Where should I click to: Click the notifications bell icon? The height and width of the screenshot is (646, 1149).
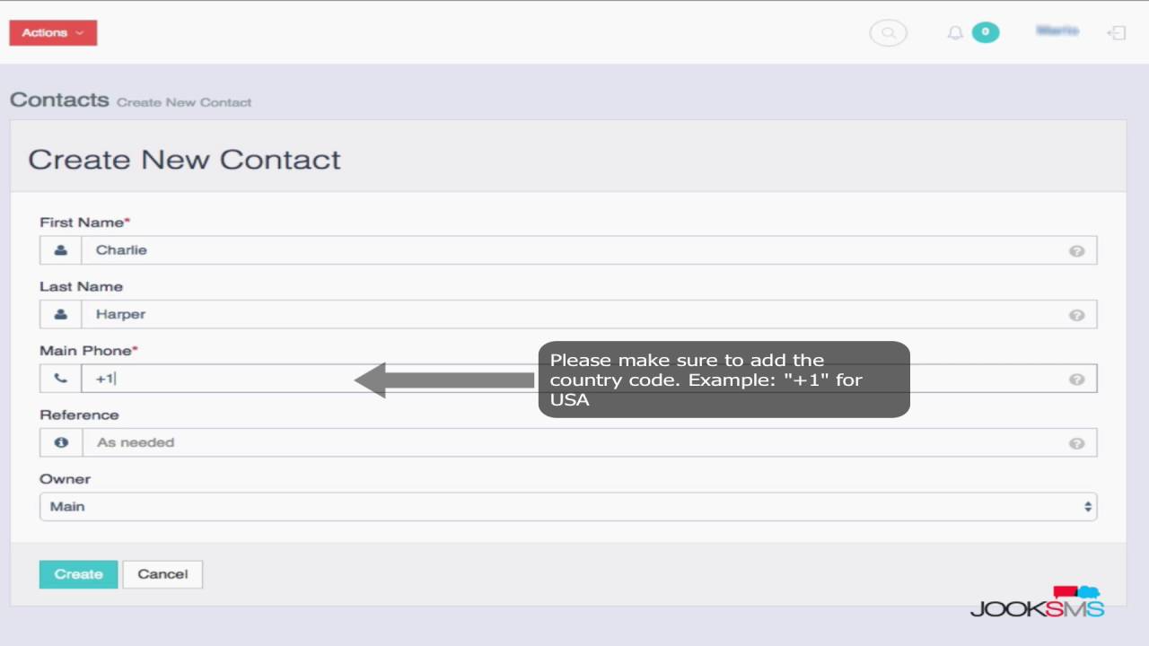(x=955, y=33)
